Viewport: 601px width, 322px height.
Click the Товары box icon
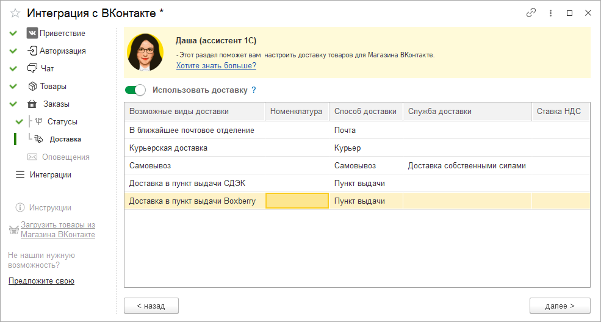pos(32,86)
